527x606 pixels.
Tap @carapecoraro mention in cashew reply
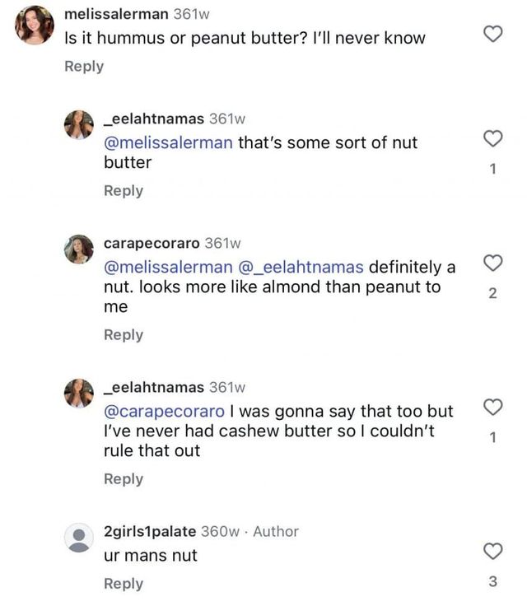coord(164,411)
